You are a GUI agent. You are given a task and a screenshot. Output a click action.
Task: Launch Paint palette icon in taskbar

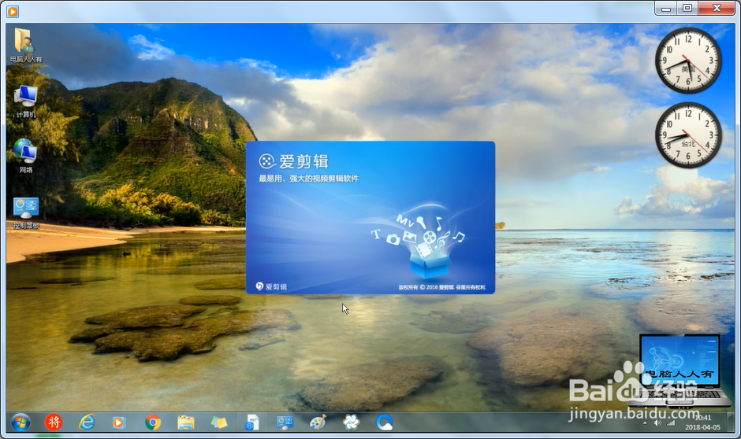coord(318,422)
